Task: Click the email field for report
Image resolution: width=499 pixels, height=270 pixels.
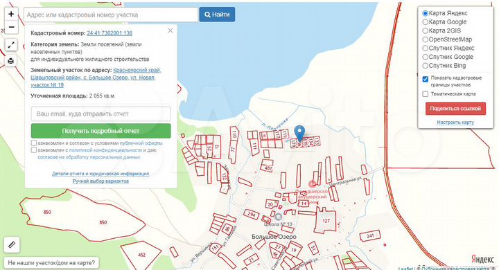Action: point(101,114)
